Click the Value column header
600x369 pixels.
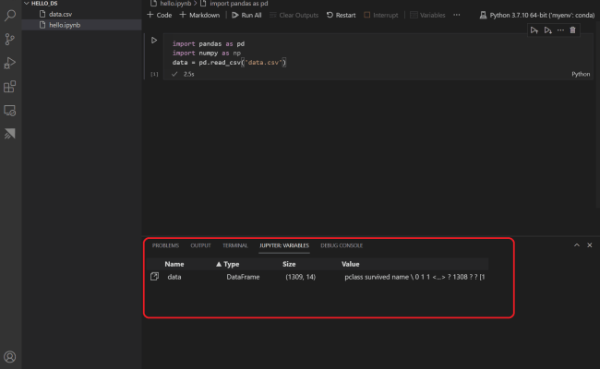point(350,264)
